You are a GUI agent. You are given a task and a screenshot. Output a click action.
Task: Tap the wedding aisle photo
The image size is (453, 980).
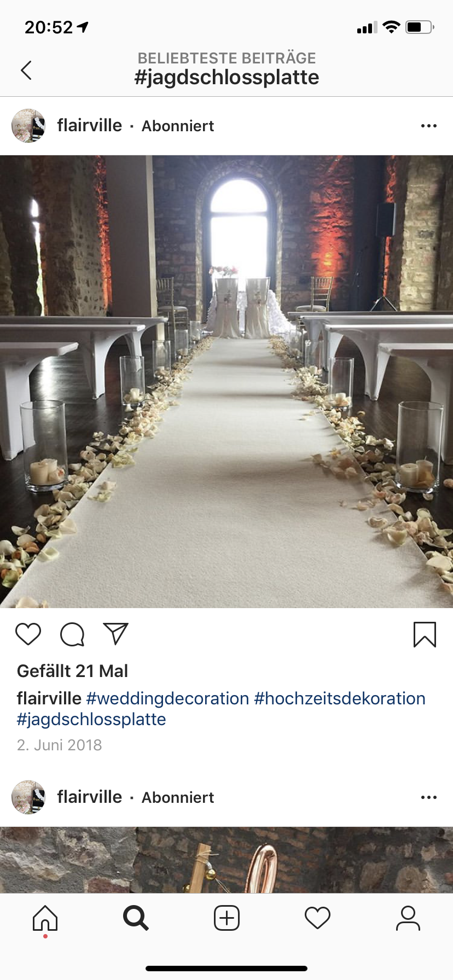click(x=226, y=382)
